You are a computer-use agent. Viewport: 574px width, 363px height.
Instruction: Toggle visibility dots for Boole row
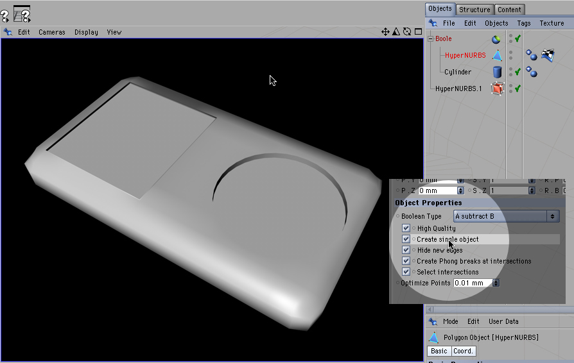click(x=510, y=38)
